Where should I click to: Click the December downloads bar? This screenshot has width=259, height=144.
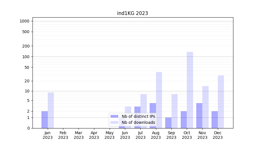pyautogui.click(x=221, y=102)
